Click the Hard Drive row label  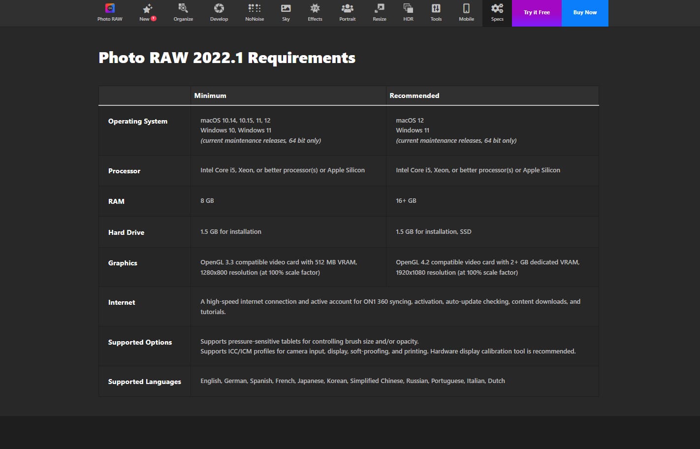tap(126, 233)
